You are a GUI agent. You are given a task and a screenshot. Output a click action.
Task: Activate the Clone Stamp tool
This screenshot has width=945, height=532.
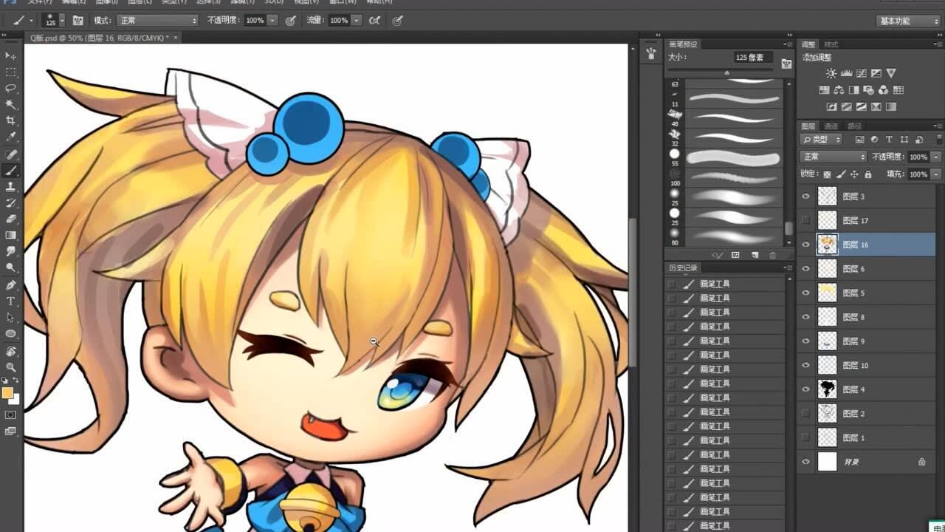point(11,187)
